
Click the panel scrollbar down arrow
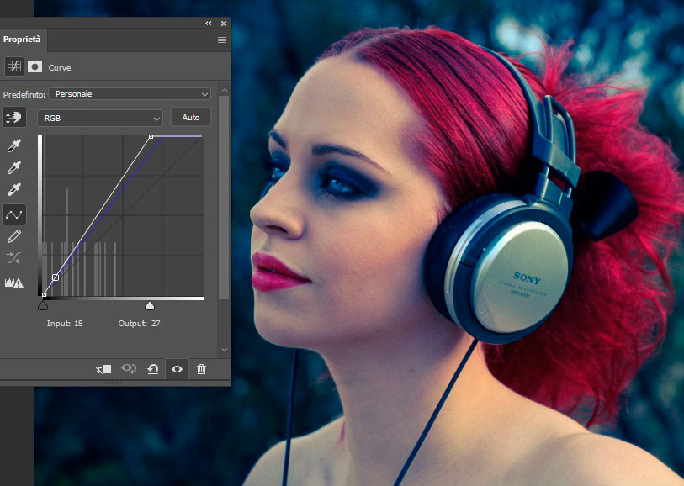tap(225, 350)
